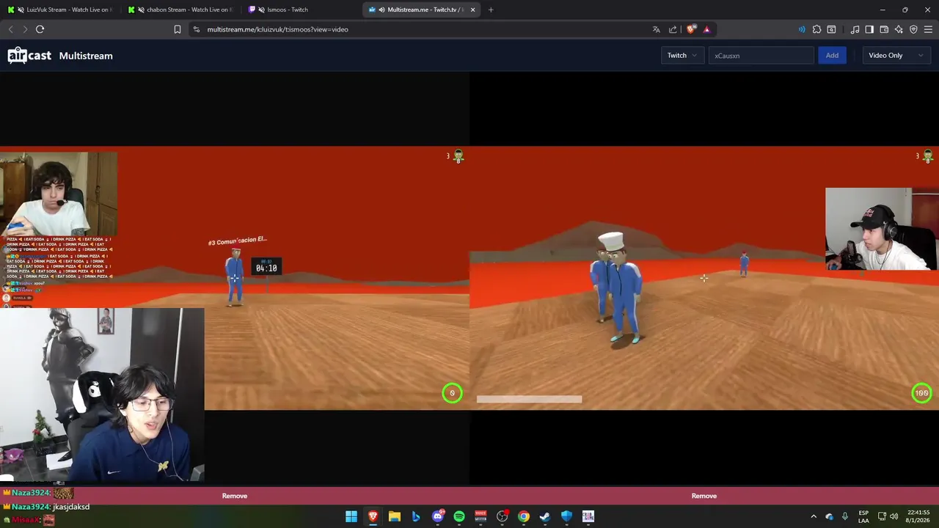Expand the Video Only layout dropdown
This screenshot has width=939, height=528.
(896, 55)
